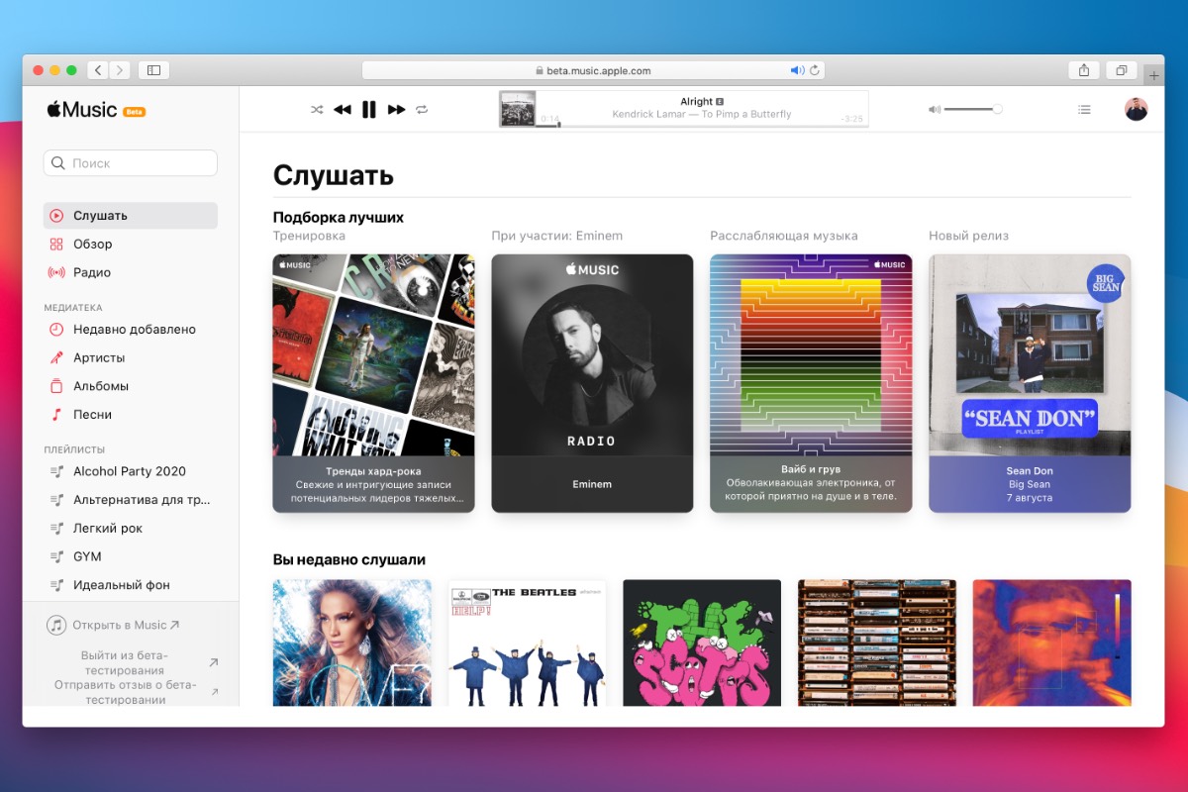
Task: Adjust the volume slider
Action: pos(973,109)
